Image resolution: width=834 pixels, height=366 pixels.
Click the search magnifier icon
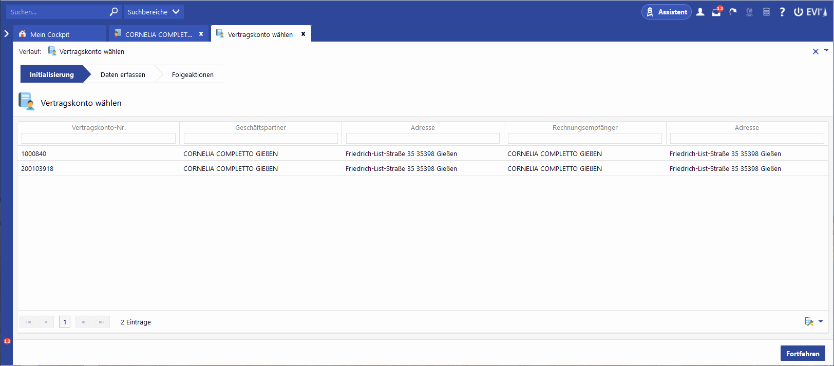[113, 12]
